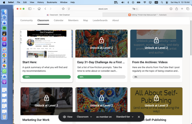Click the page vertical scrollbar

(x=191, y=38)
